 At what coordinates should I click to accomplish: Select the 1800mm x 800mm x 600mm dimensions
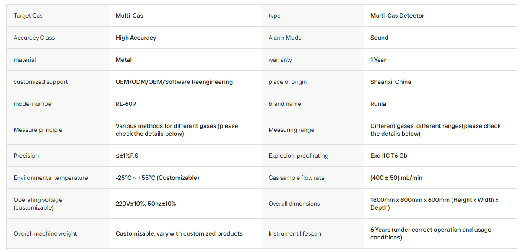[435, 204]
